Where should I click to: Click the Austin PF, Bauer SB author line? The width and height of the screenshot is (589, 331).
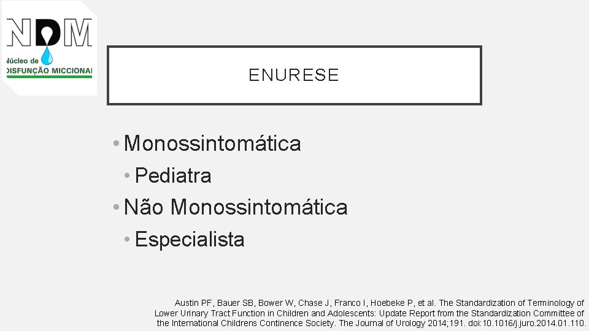coord(379,303)
